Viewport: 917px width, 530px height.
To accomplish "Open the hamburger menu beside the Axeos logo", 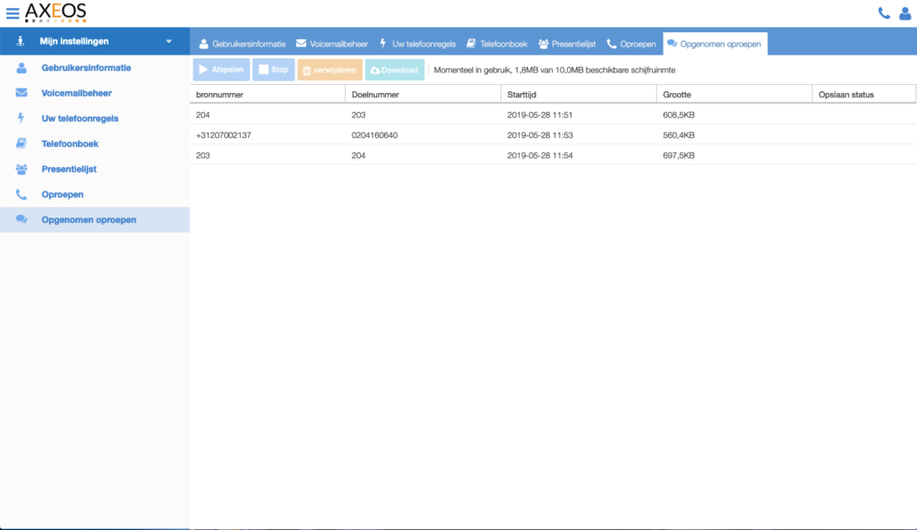I will click(13, 13).
